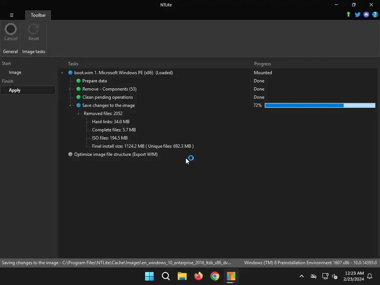Collapse the Removed files: 2052 node
380x285 pixels.
[78, 114]
